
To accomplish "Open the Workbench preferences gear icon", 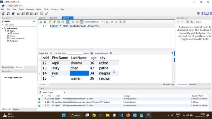I will point(198,13).
